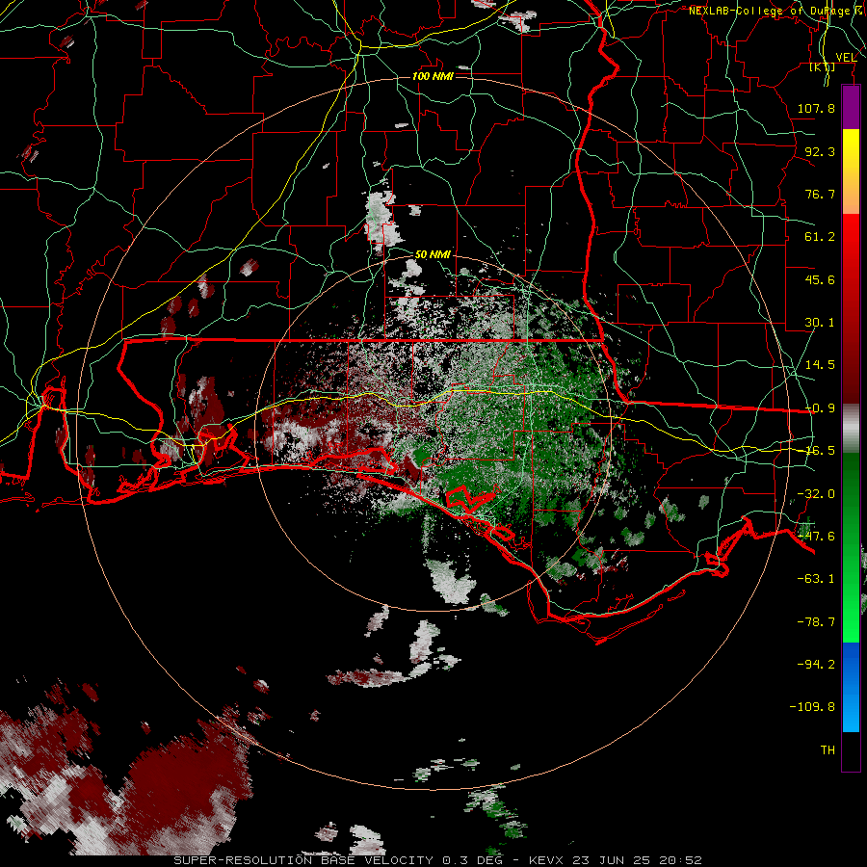Click the 30.1 velocity scale value
Viewport: 867px width, 867px height.
coord(820,323)
